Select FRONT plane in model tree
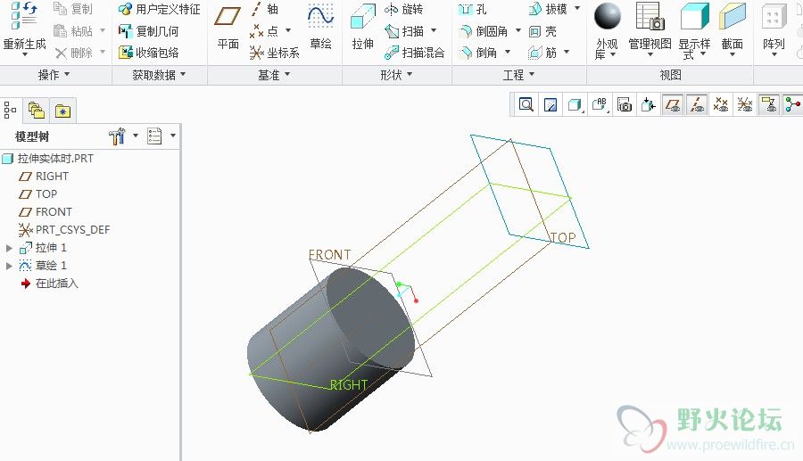The width and height of the screenshot is (803, 461). [x=46, y=212]
